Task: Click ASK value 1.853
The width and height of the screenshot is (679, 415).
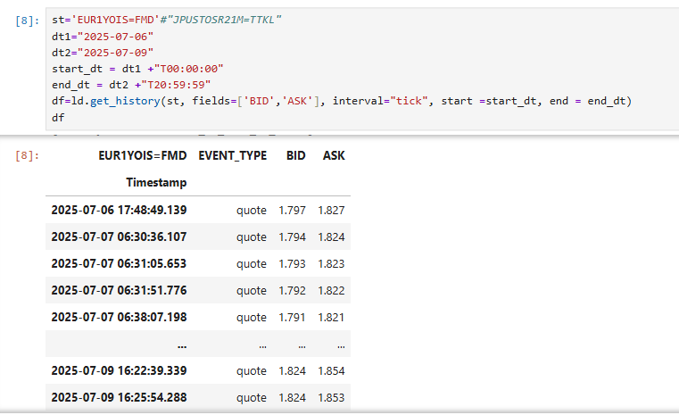Action: pos(331,398)
